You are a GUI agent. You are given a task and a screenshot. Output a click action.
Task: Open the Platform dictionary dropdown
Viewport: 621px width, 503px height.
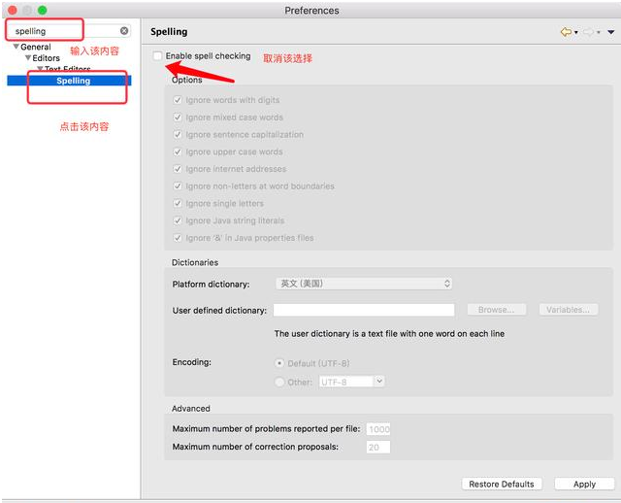(364, 284)
